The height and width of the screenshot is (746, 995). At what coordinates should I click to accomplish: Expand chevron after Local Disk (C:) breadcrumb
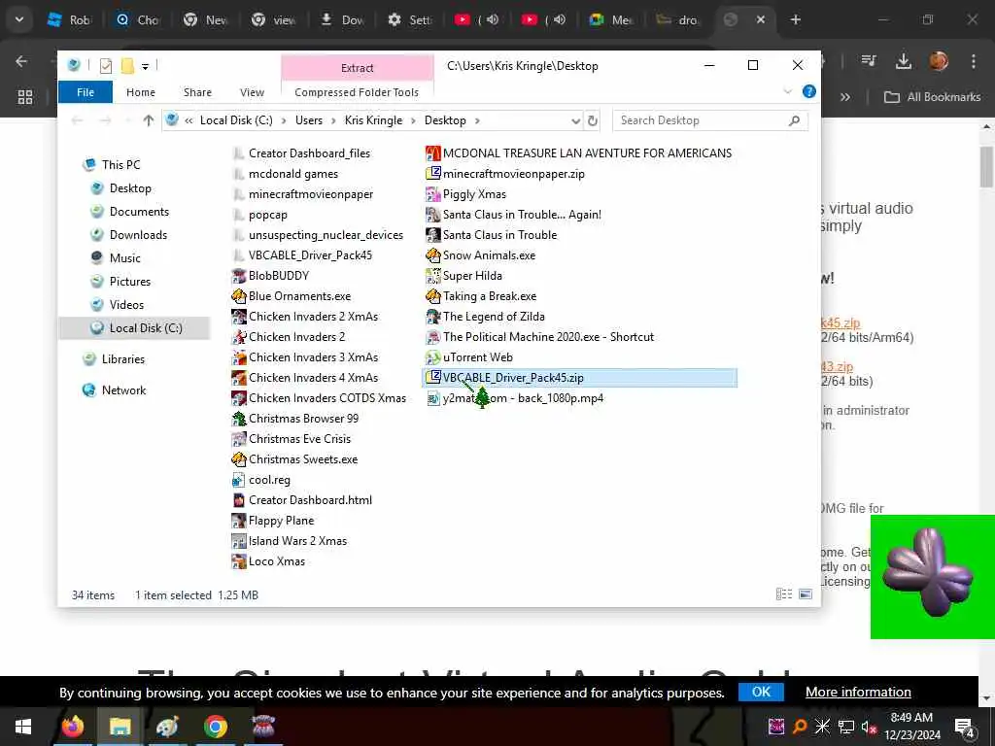[283, 120]
